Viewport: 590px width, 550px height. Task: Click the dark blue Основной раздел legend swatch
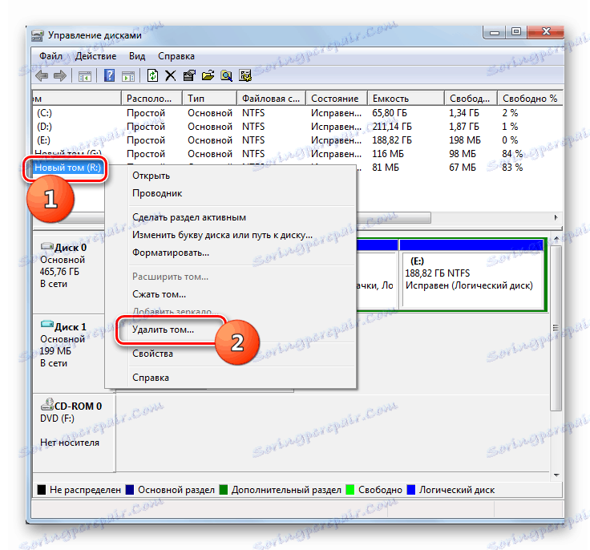coord(130,490)
